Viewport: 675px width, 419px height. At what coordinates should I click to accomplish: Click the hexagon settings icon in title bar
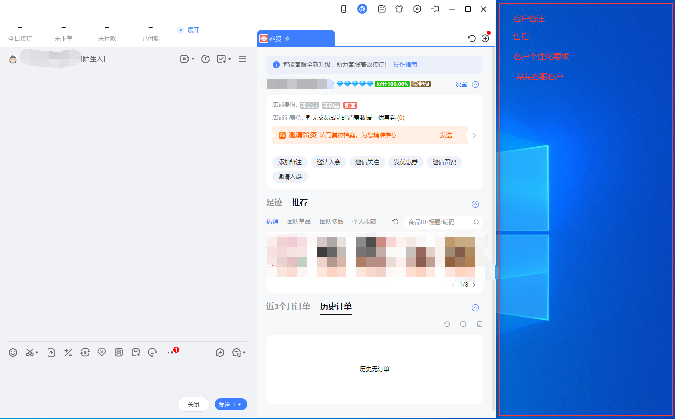417,9
